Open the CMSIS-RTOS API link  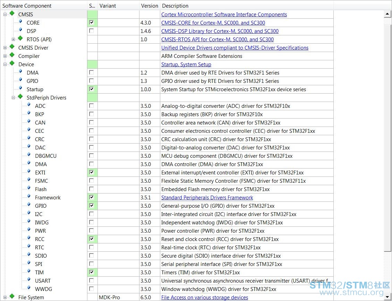218,40
